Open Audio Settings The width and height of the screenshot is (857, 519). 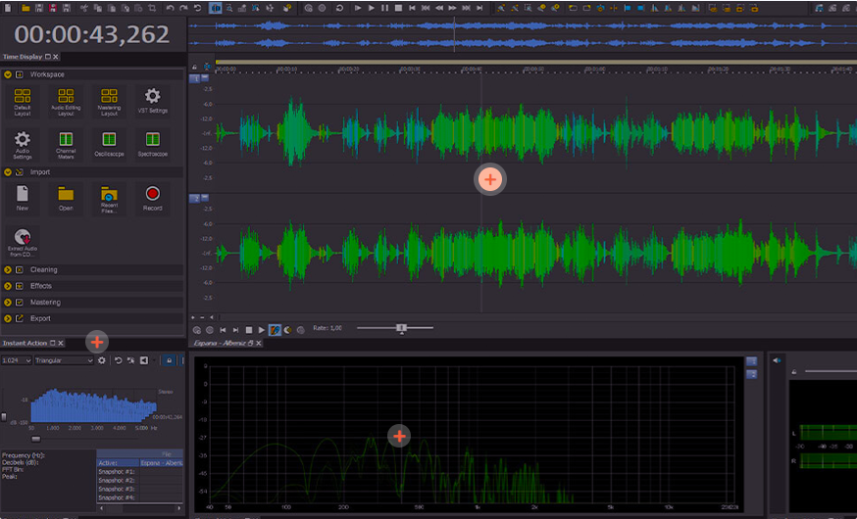coord(23,145)
